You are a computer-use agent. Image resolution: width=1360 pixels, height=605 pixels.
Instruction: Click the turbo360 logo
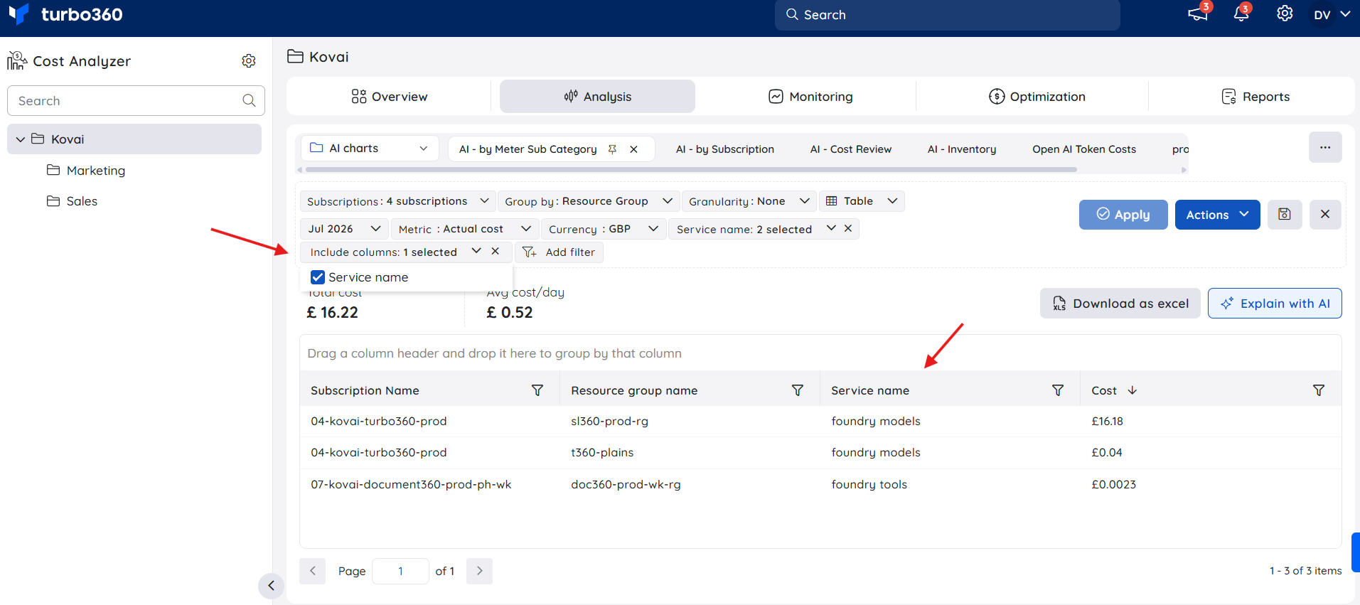(65, 14)
